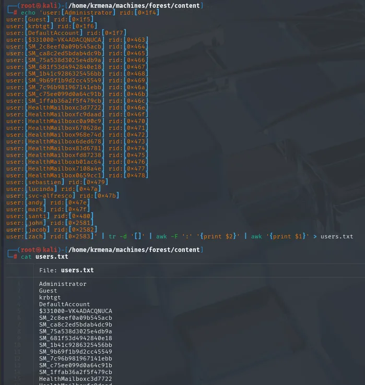This screenshot has width=365, height=385.
Task: Select users.txt after the redirect operator
Action: click(x=337, y=236)
